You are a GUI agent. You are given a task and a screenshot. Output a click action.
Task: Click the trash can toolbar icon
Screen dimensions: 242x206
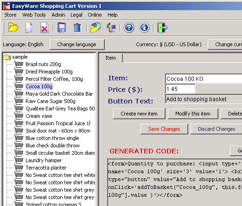coord(77,28)
